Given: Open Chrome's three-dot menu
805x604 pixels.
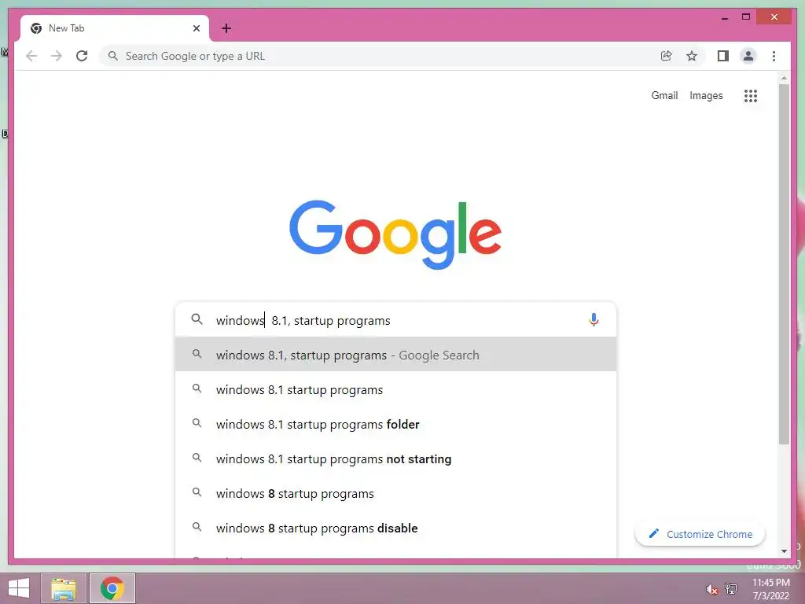Looking at the screenshot, I should pyautogui.click(x=774, y=56).
